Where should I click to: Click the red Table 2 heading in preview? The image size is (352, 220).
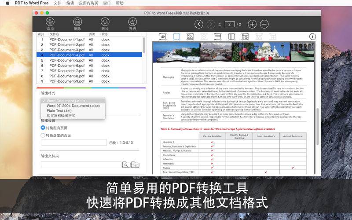tap(217, 129)
